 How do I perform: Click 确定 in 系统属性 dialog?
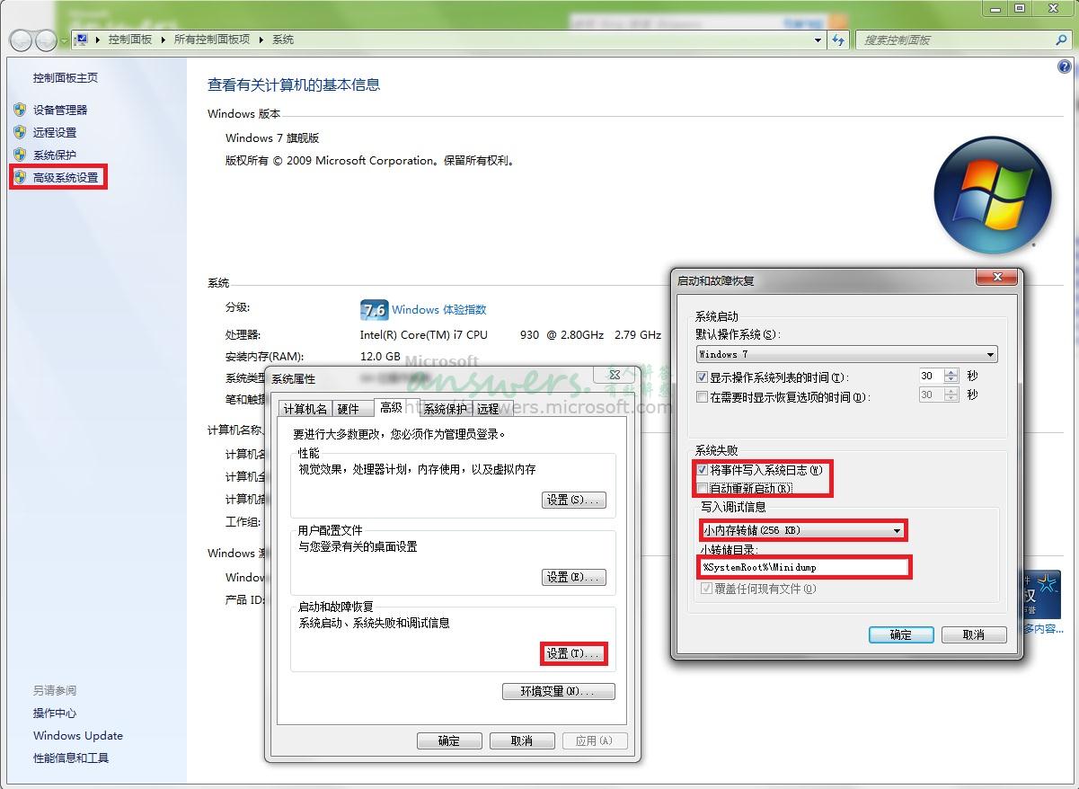[449, 740]
